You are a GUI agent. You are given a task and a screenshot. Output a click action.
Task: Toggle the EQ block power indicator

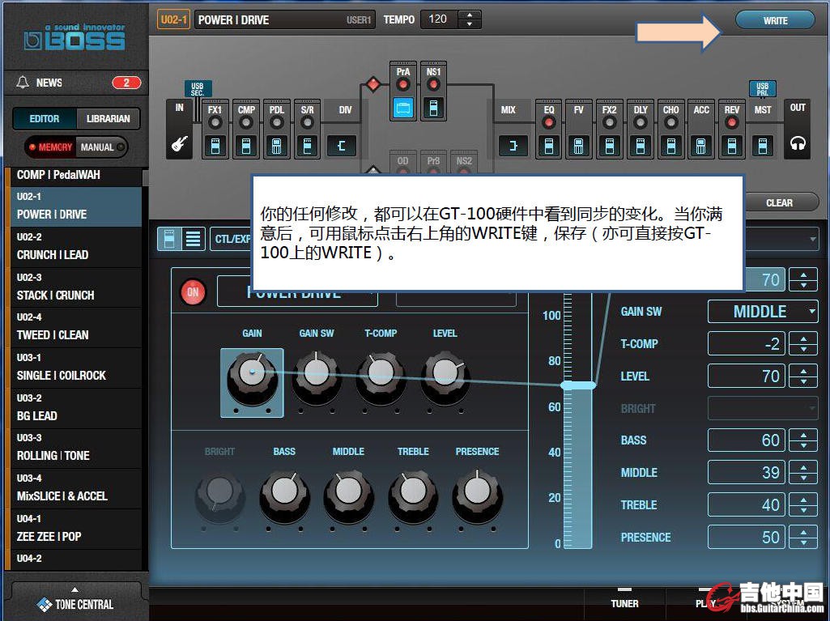pyautogui.click(x=548, y=123)
